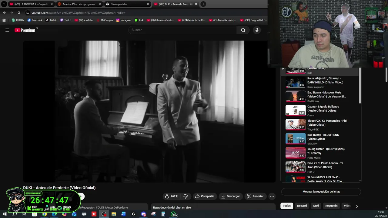The image size is (388, 218).
Task: Open the YouTube guide hamburger menu
Action: 7,30
